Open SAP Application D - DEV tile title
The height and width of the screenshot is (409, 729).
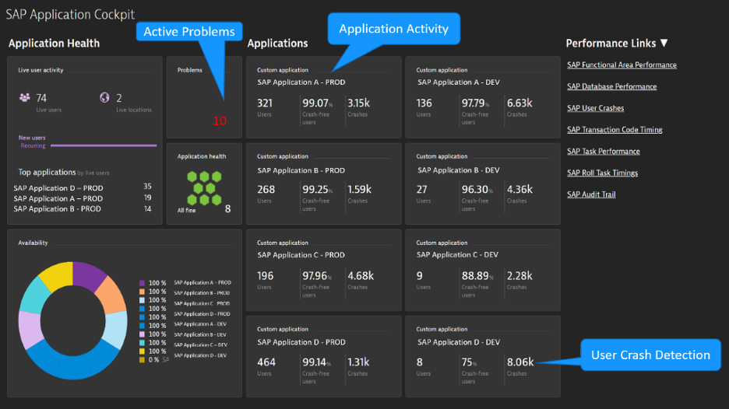point(459,342)
